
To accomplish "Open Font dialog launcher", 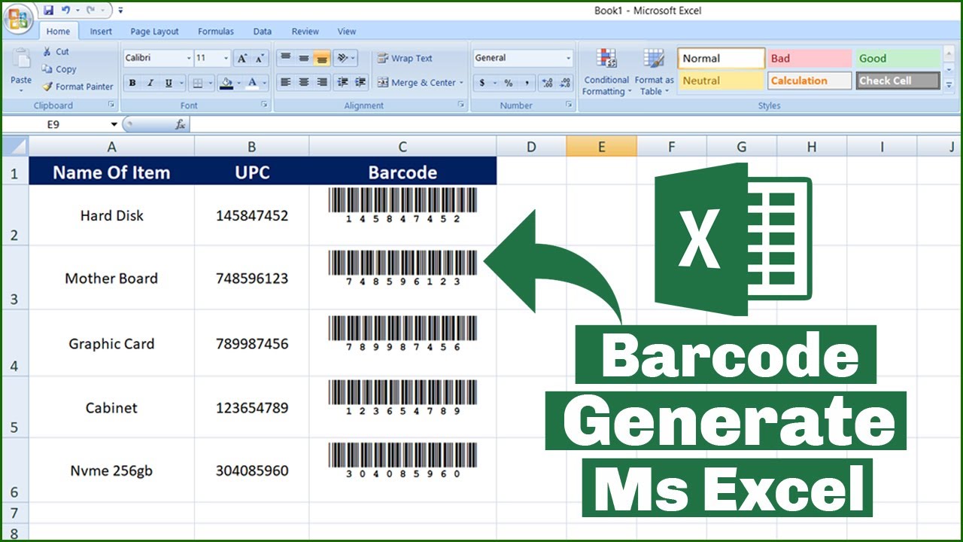I will pos(264,105).
